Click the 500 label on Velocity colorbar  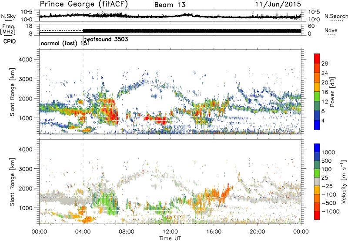tap(327, 161)
